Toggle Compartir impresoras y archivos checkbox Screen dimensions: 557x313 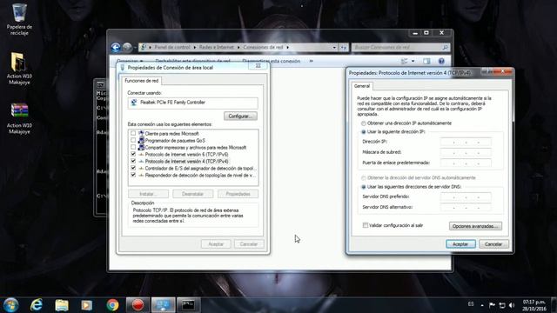[133, 147]
